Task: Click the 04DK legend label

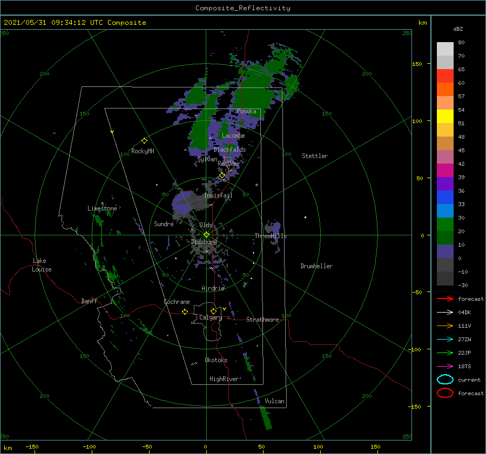Action: [x=464, y=313]
